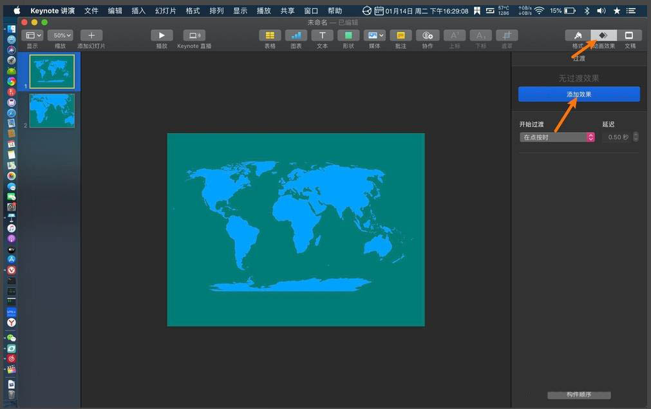Open the 协作 collaborate button
This screenshot has width=651, height=409.
click(427, 35)
